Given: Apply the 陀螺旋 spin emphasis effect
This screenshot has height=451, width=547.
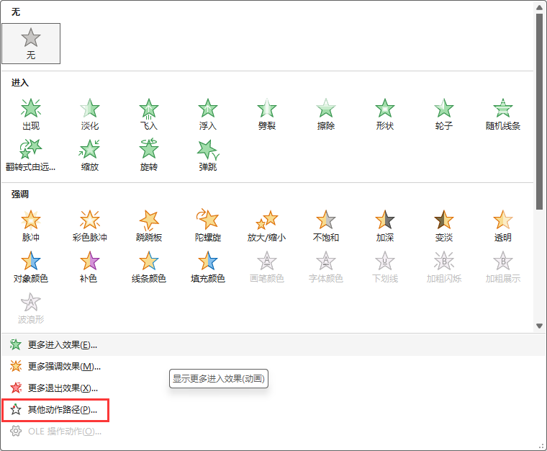Looking at the screenshot, I should [208, 225].
